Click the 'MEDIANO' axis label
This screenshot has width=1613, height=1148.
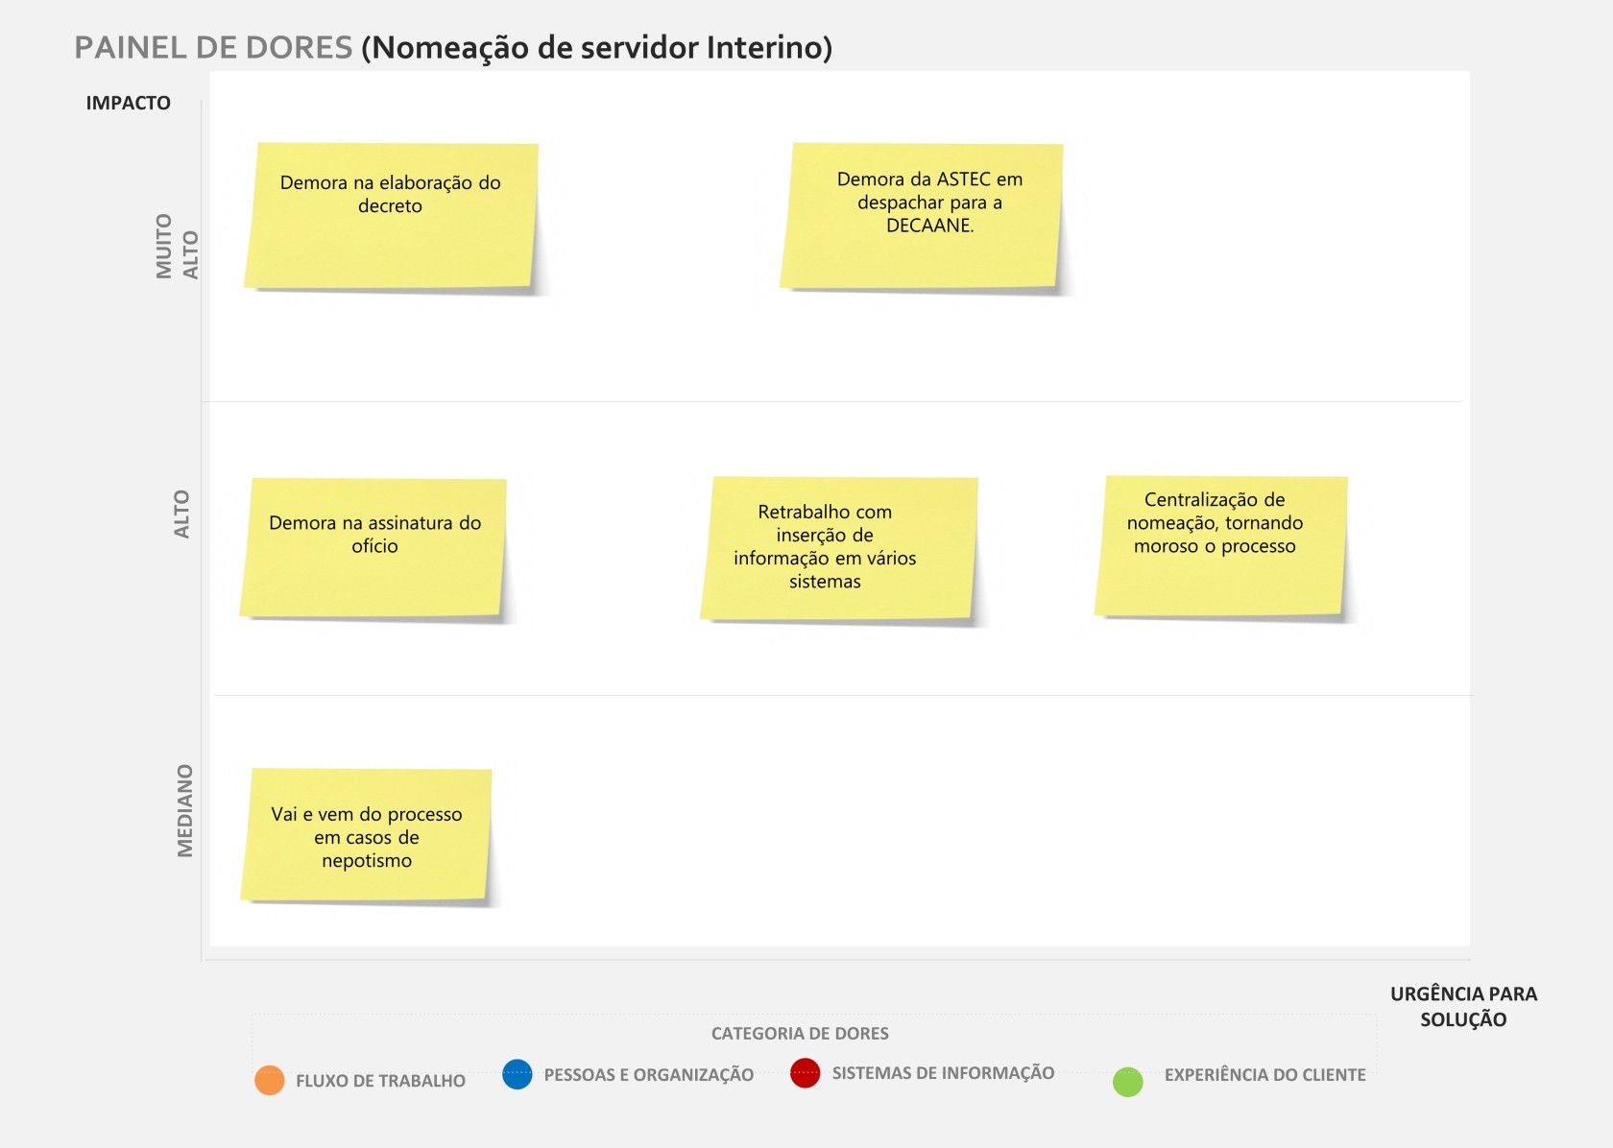pos(185,811)
